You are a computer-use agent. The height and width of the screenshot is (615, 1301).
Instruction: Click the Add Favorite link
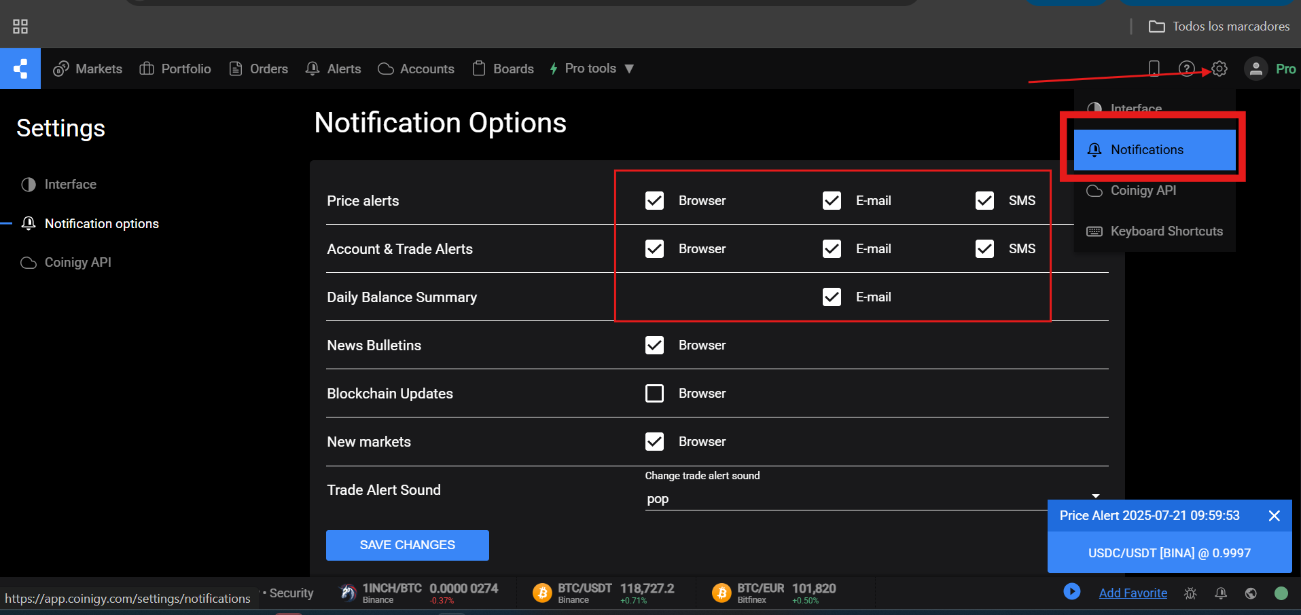tap(1133, 593)
